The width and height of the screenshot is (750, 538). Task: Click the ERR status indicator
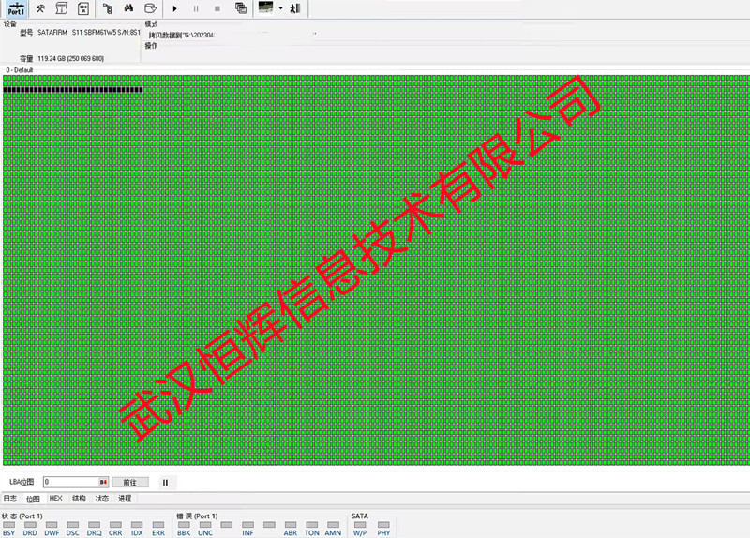pyautogui.click(x=158, y=529)
